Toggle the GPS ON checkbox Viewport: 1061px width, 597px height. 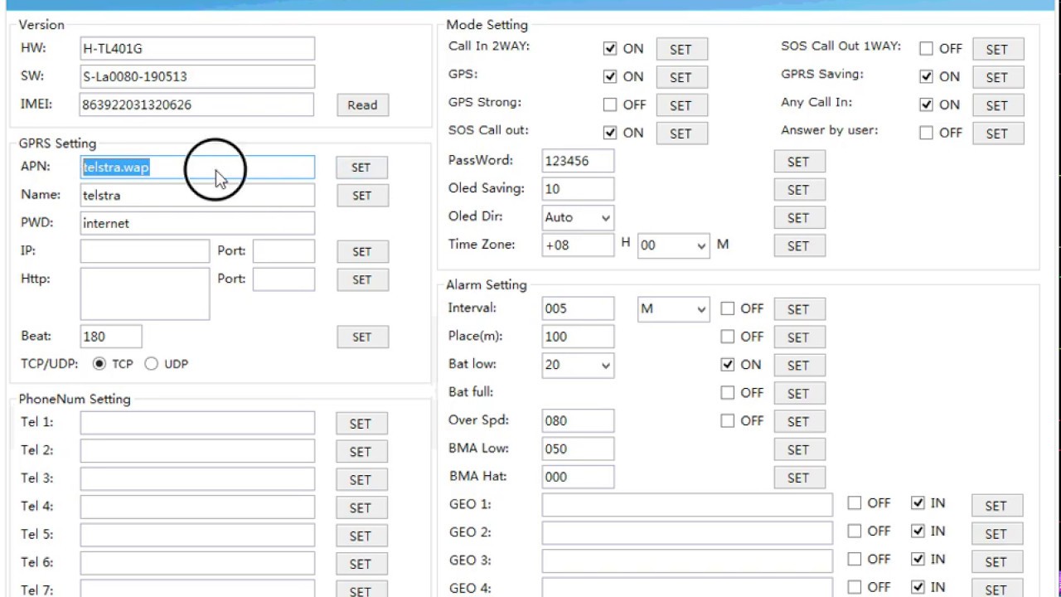[x=610, y=77]
